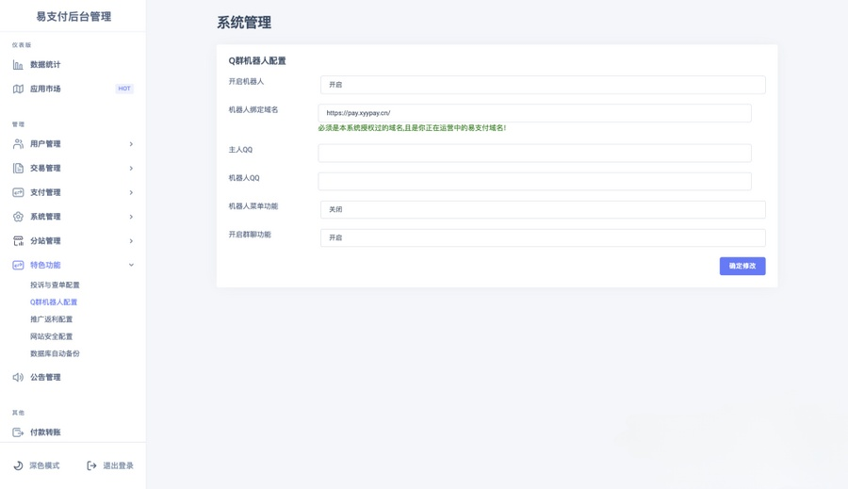This screenshot has width=848, height=489.
Task: Click the 公告管理 speaker icon
Action: pos(18,377)
